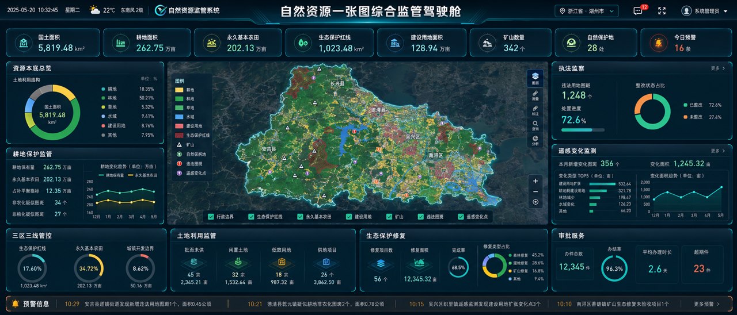Toggle the 矿山 layer checkbox
This screenshot has width=737, height=315.
(x=389, y=217)
